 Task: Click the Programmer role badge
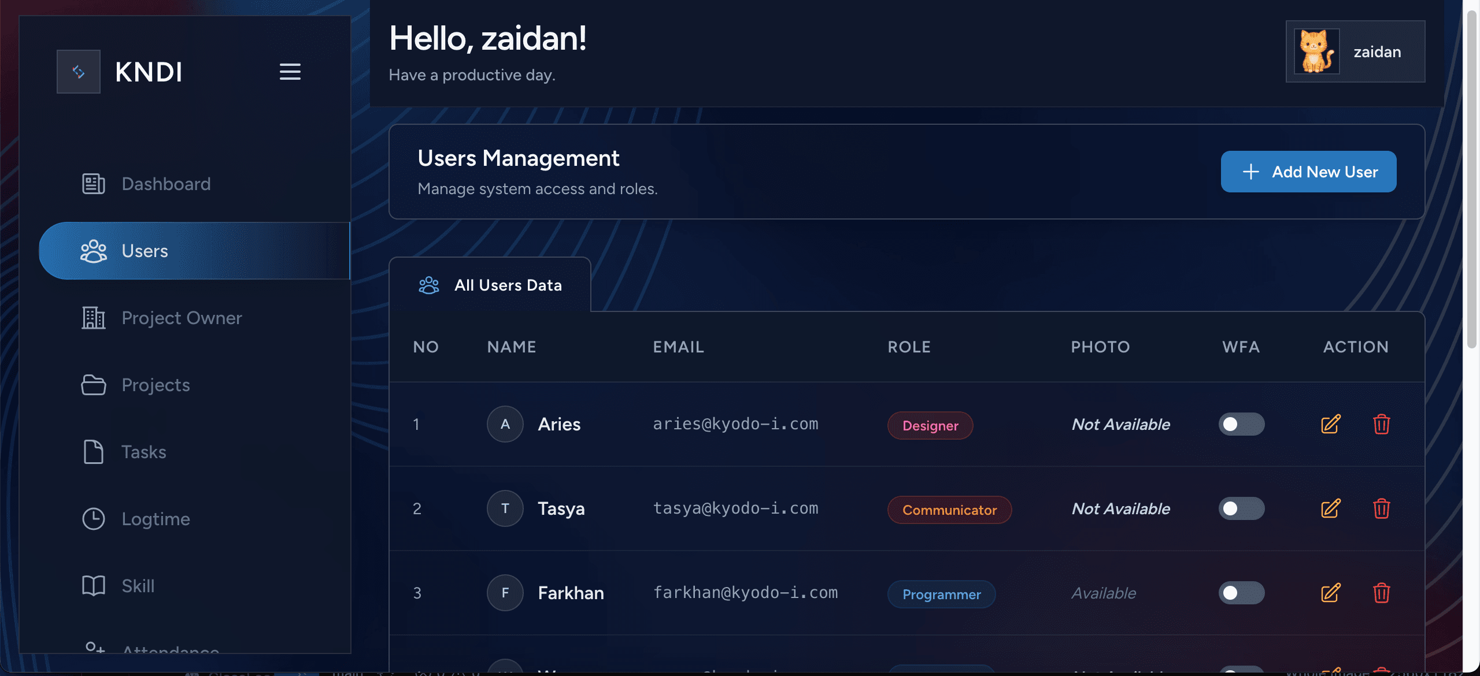pos(941,594)
